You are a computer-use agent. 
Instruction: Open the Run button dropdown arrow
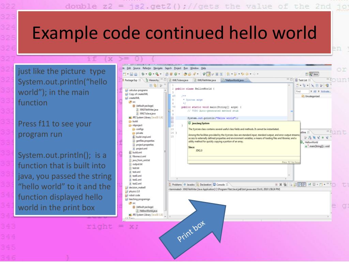click(x=153, y=74)
